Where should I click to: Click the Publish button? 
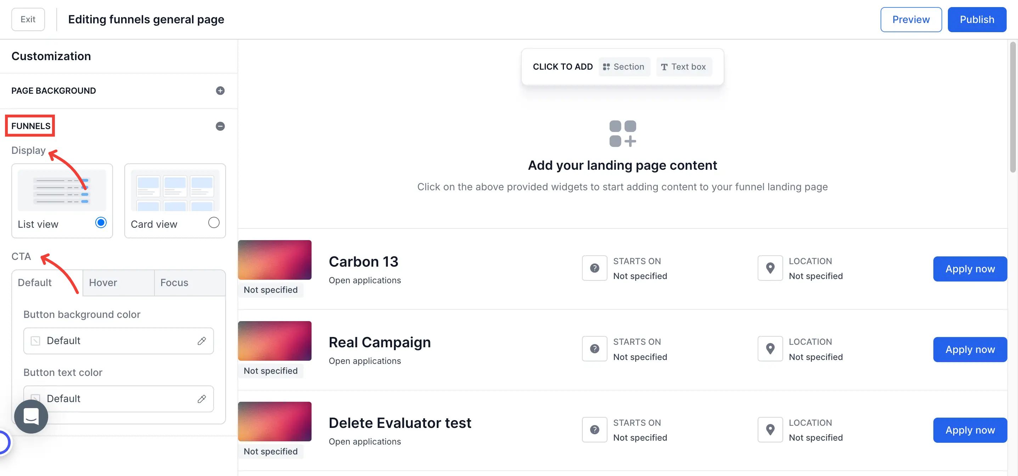coord(977,19)
